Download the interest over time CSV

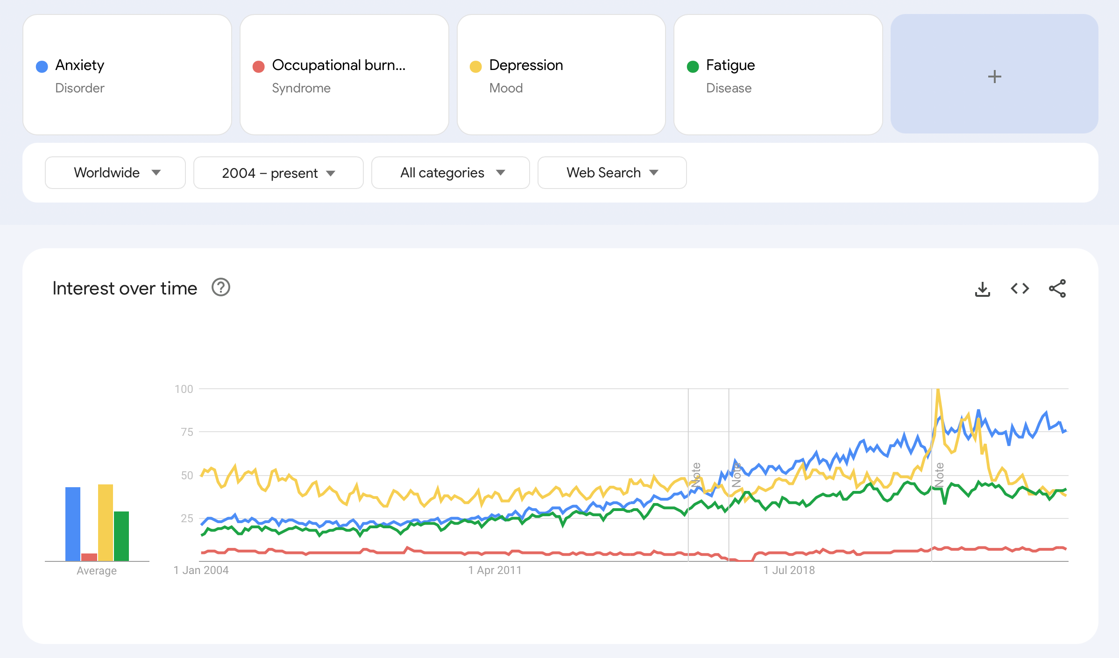pos(982,289)
